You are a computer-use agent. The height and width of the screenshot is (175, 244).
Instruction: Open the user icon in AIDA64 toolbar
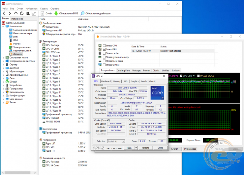coord(28,13)
